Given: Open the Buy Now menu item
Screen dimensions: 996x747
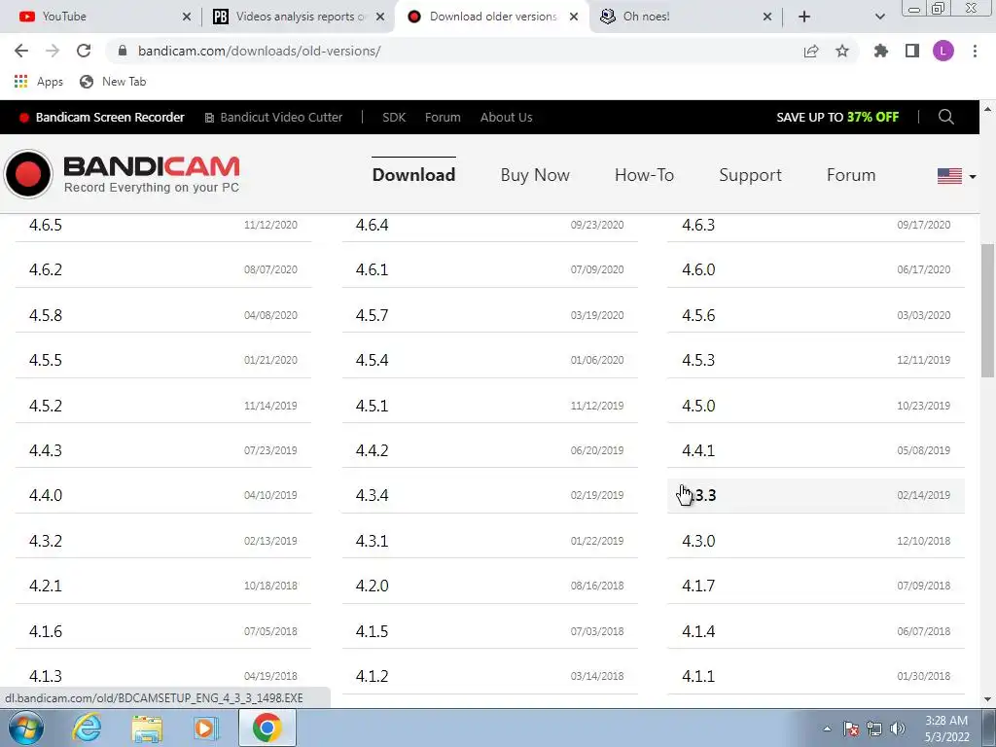Looking at the screenshot, I should point(535,175).
